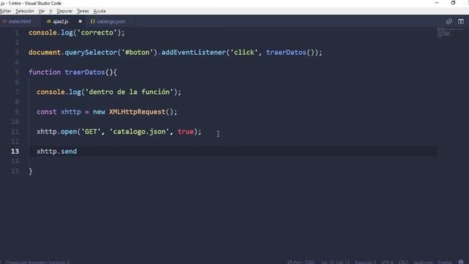Click CRLF line ending in status bar

point(402,262)
